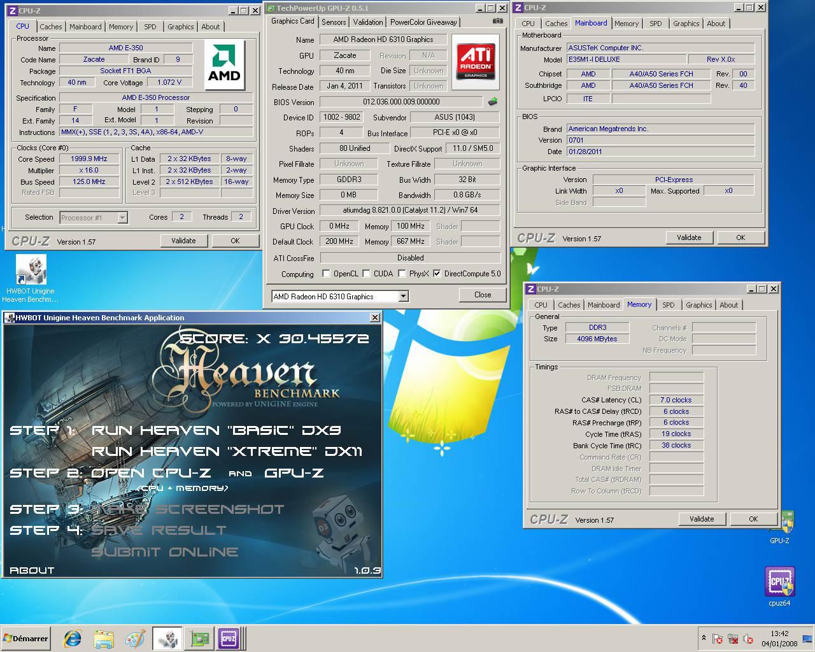
Task: Open About tab in CPU-Z CPU window
Action: [210, 27]
